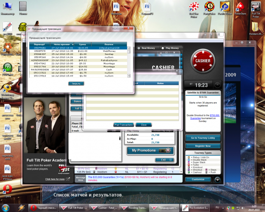The width and height of the screenshot is (265, 212).
Task: Expand the round arrow beside Customize
Action: [218, 180]
